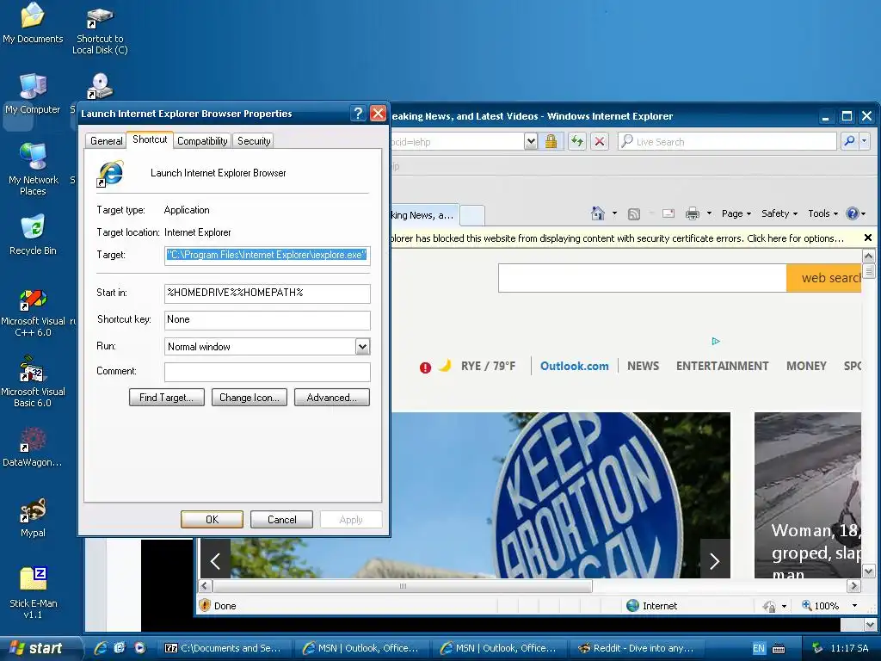Open the Outlook.com link on MSN
The width and height of the screenshot is (881, 661).
point(574,366)
